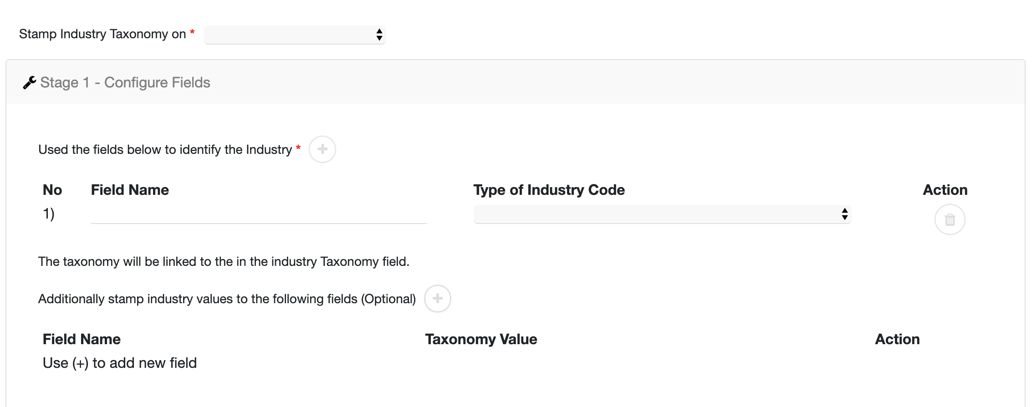Add an industry identification field with plus
1032x407 pixels.
coord(322,149)
